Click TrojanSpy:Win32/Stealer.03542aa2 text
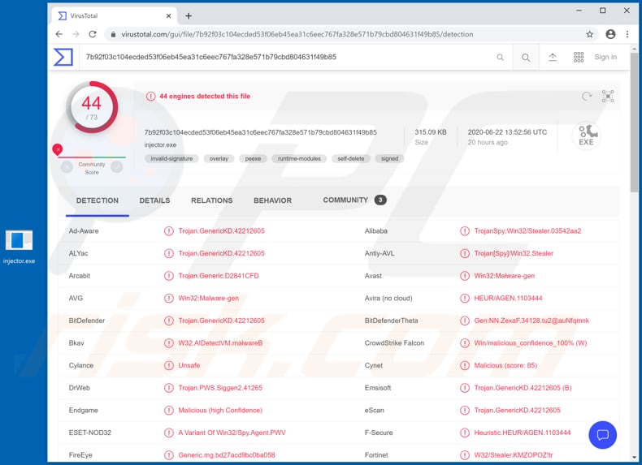642x465 pixels. tap(527, 231)
